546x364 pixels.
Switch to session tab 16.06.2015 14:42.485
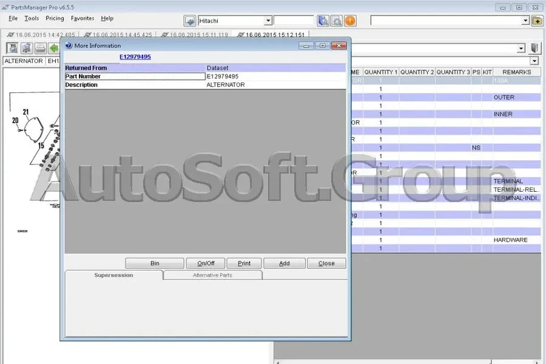tap(41, 35)
